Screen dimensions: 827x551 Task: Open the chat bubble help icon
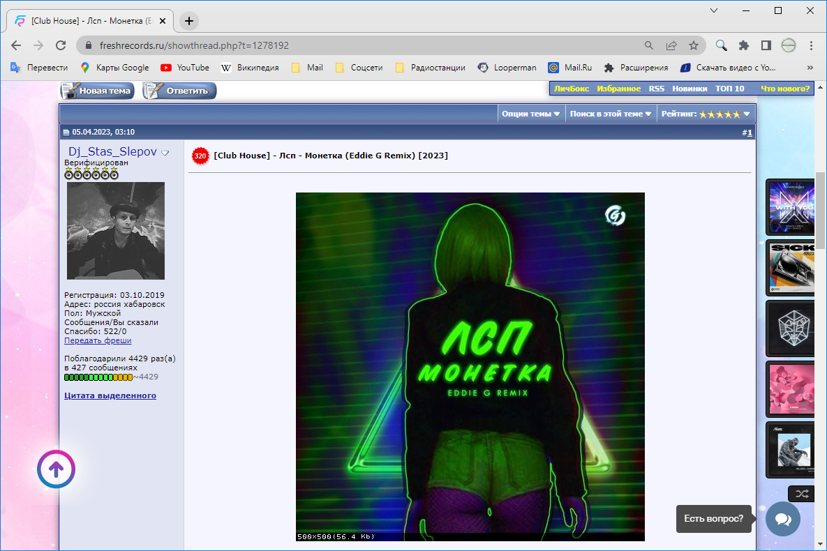click(x=782, y=519)
